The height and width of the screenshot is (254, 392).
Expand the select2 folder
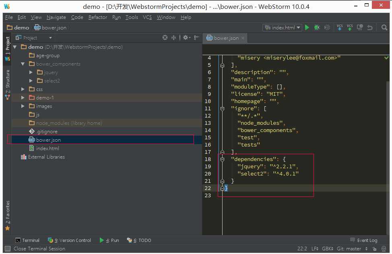[31, 81]
